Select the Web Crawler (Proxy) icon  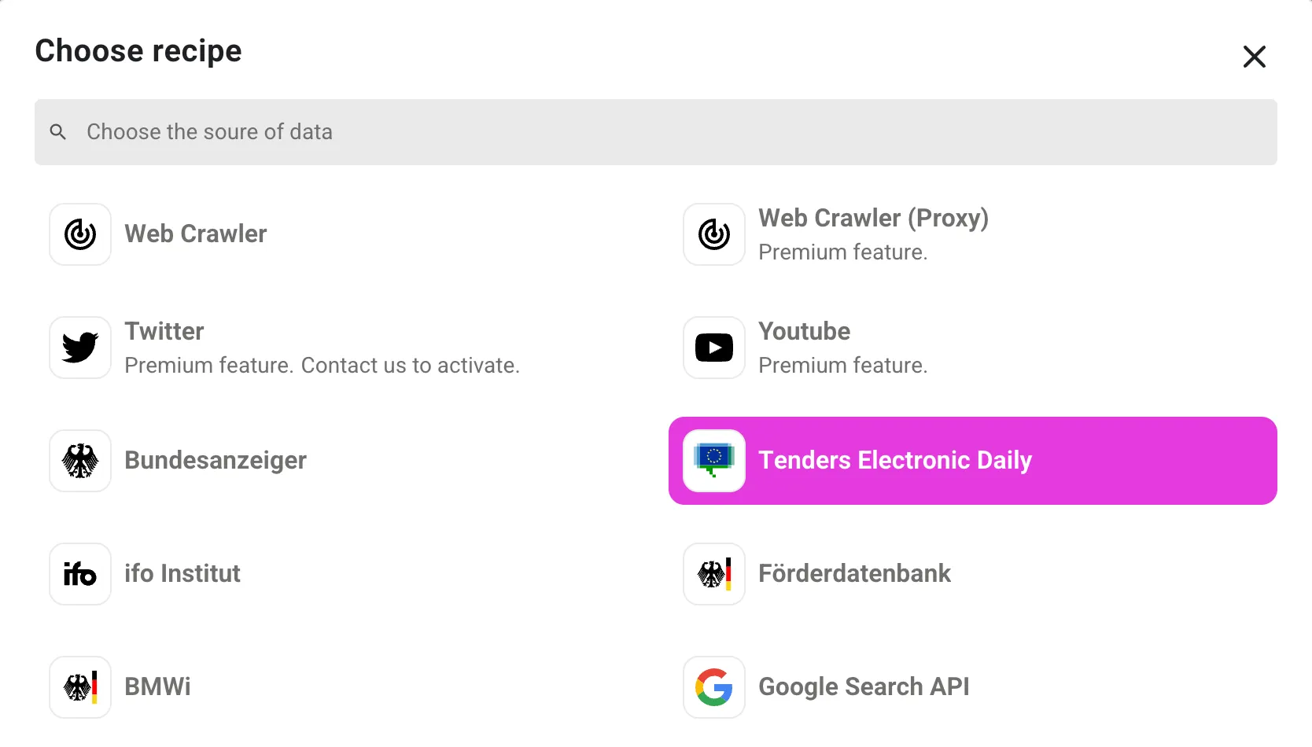tap(714, 234)
